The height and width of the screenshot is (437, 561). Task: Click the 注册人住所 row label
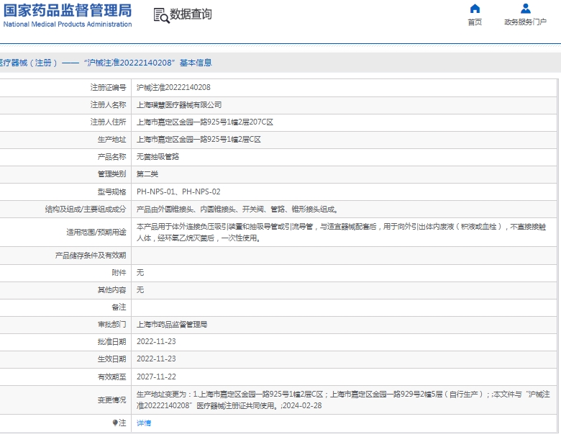click(x=108, y=122)
